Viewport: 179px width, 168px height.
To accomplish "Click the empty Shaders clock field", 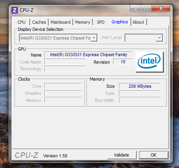I will (63, 93).
